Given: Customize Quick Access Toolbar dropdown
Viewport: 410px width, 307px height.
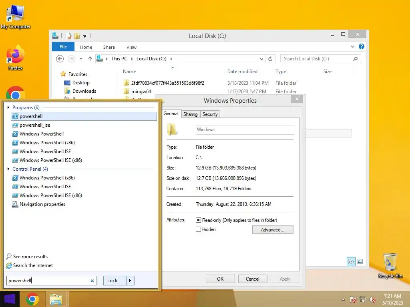Looking at the screenshot, I should tap(85, 36).
